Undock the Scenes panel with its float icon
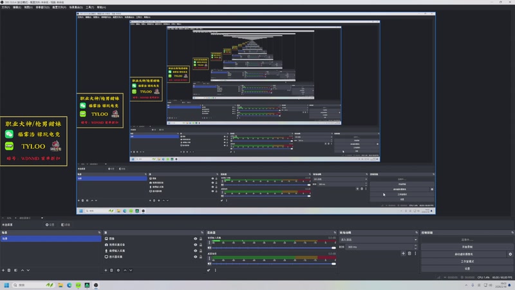Screen dimensions: 515x290 click(99, 233)
